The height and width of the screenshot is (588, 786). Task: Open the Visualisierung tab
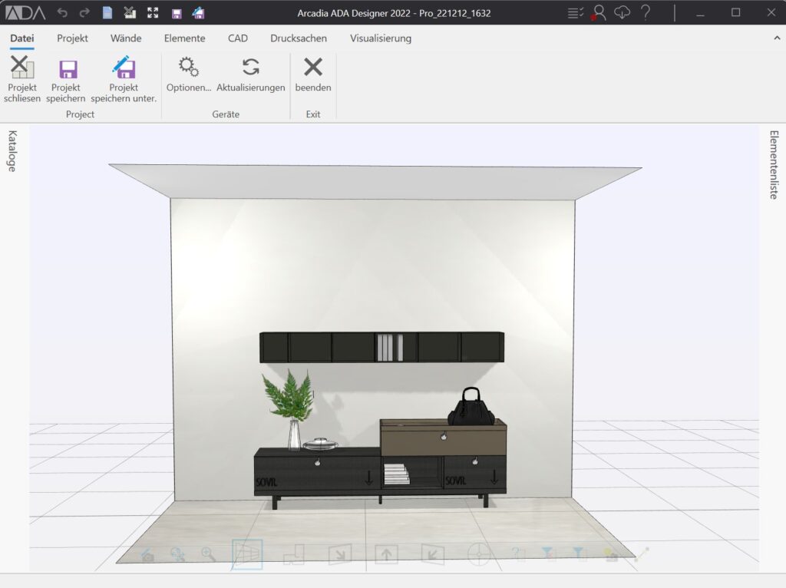(x=381, y=38)
